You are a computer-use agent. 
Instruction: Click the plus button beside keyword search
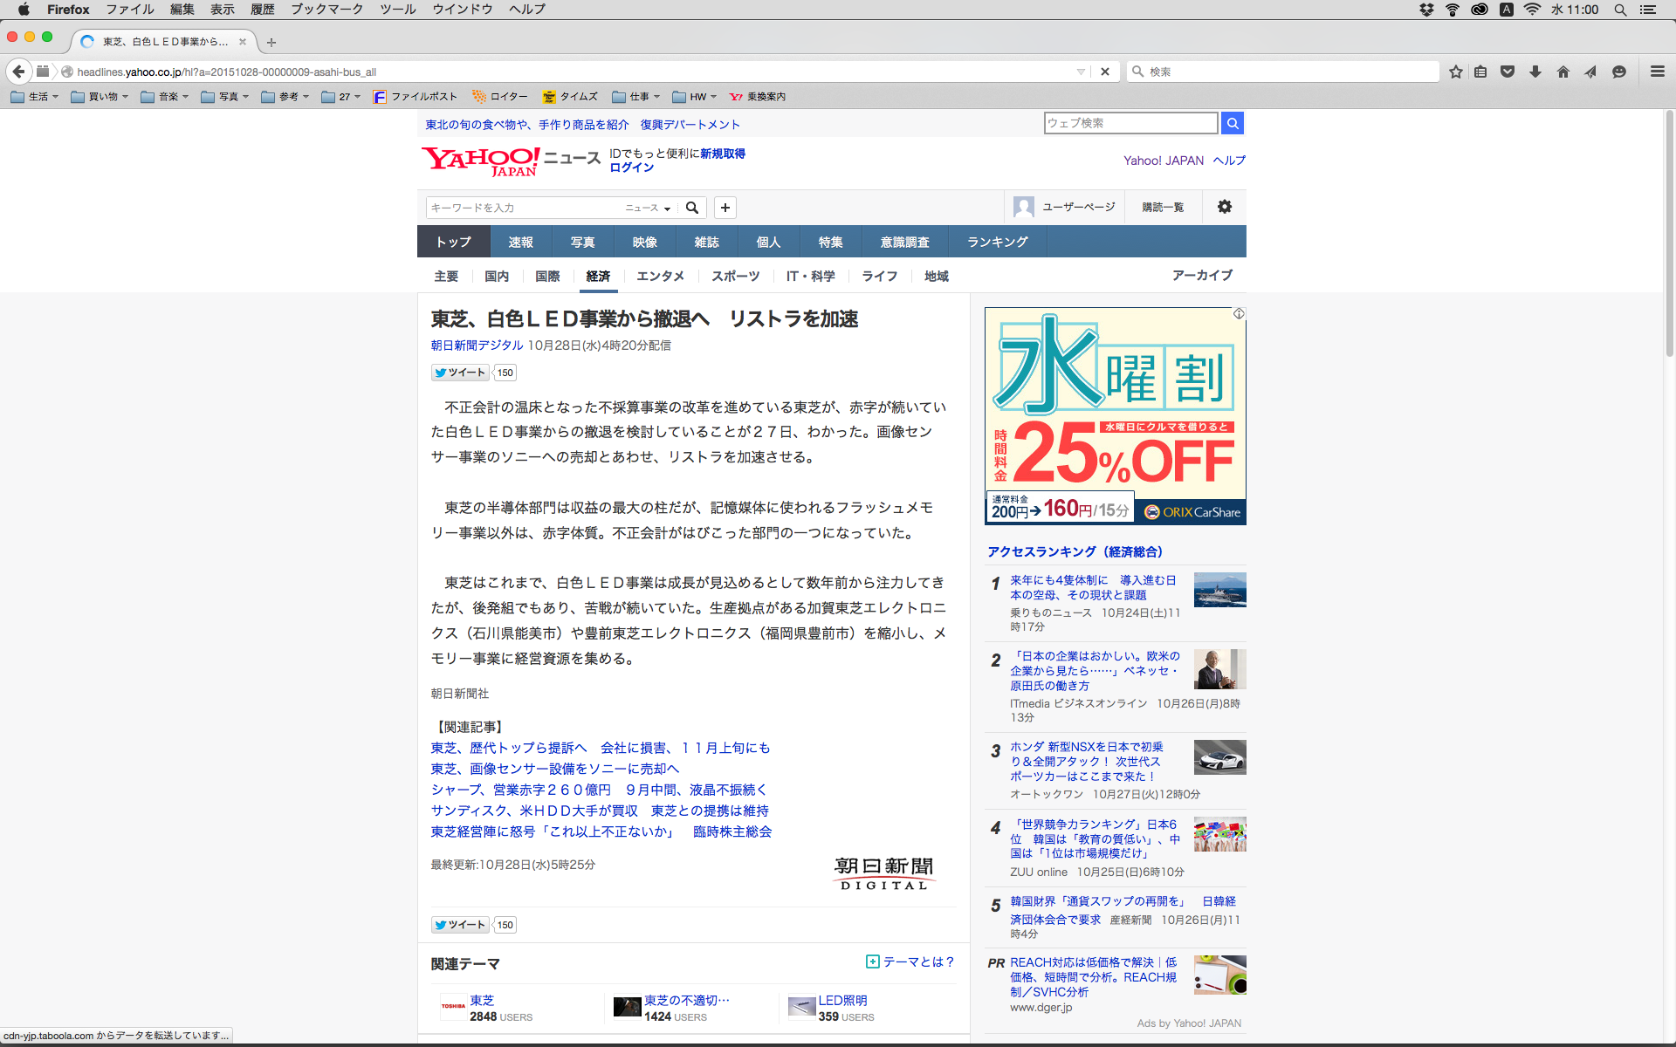(725, 208)
